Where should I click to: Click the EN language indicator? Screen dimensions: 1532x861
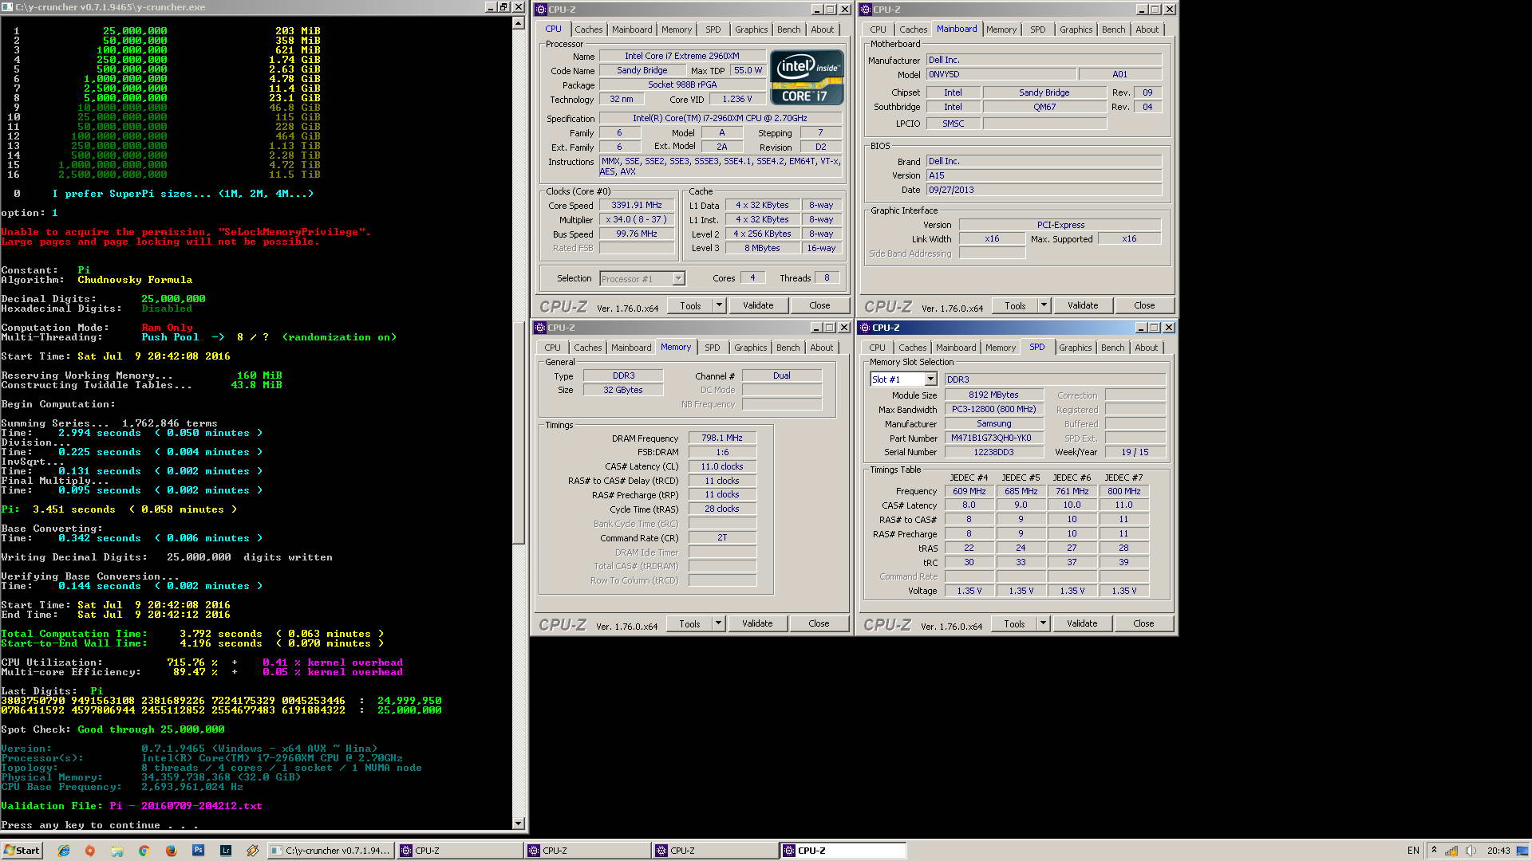tap(1413, 851)
